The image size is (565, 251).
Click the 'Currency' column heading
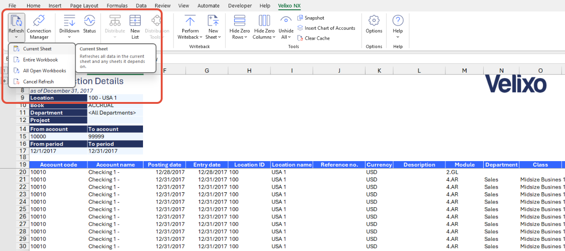(x=379, y=164)
